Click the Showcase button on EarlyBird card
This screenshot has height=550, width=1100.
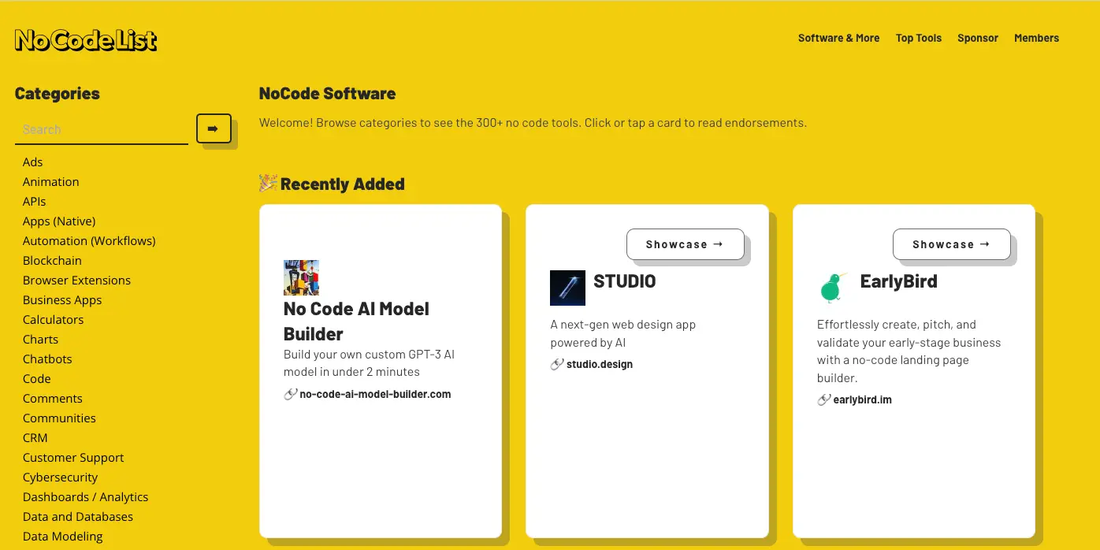click(951, 244)
